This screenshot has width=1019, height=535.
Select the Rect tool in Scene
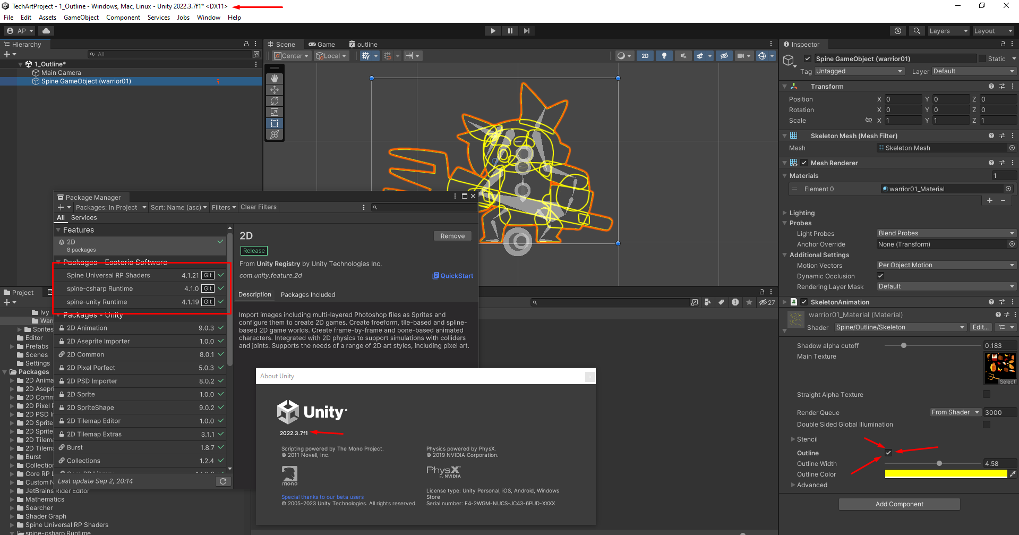[275, 123]
